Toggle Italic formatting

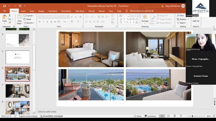pos(44,22)
